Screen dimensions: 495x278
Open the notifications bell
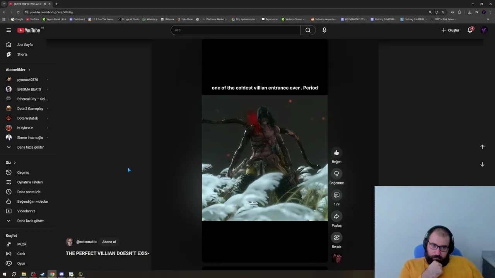(x=470, y=30)
